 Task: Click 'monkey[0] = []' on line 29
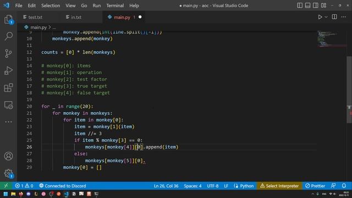pyautogui.click(x=82, y=167)
